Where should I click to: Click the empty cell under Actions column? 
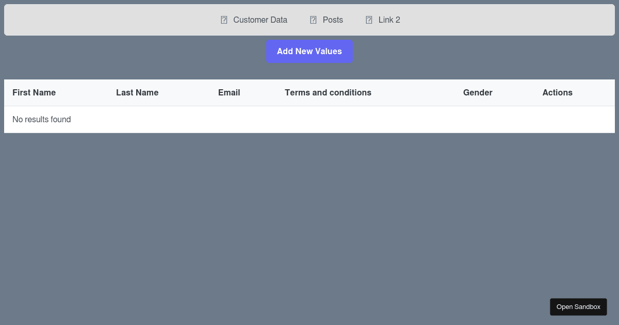557,120
